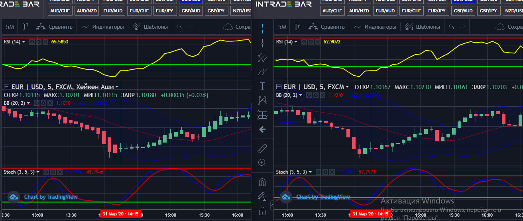Click Сравнить in right chart toolbar

(x=326, y=27)
